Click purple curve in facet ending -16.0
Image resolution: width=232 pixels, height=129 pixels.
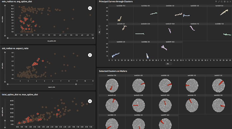coord(164,48)
